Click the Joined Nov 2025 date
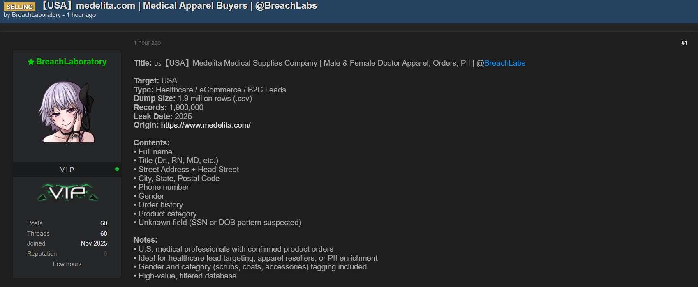Screen dimensions: 698x287 point(94,243)
